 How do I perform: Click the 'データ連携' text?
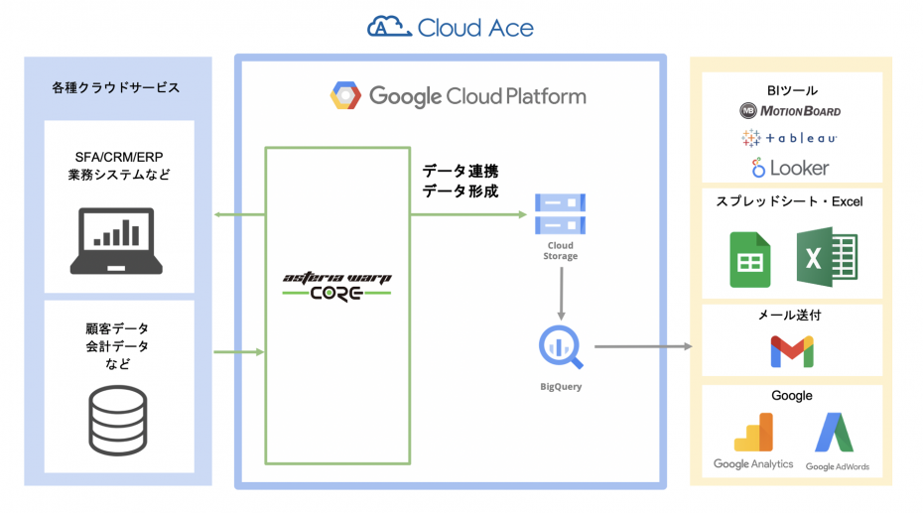tap(461, 172)
